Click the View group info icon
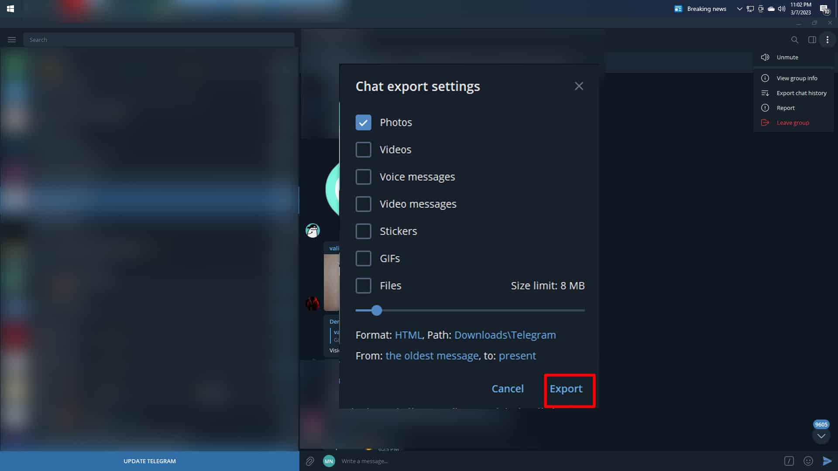This screenshot has height=471, width=838. [x=766, y=78]
